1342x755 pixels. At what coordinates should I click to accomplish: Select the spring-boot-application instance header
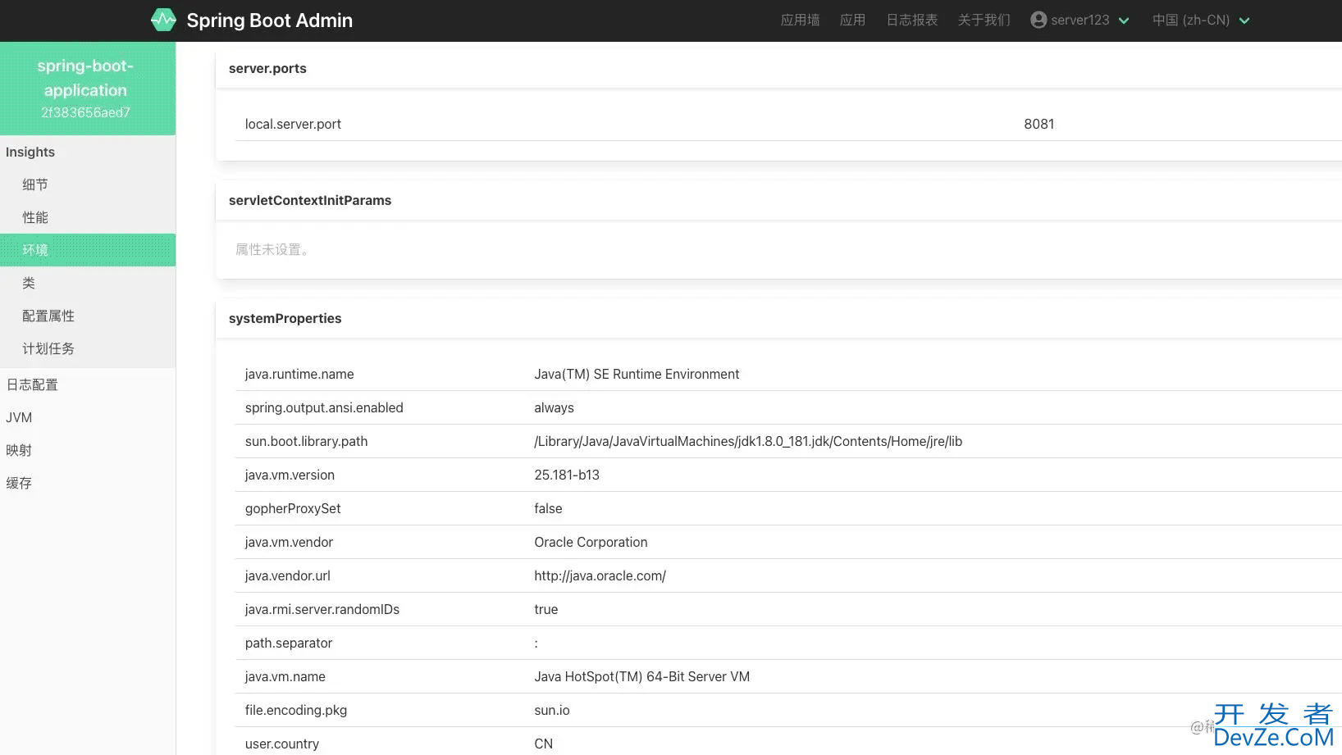click(x=88, y=89)
